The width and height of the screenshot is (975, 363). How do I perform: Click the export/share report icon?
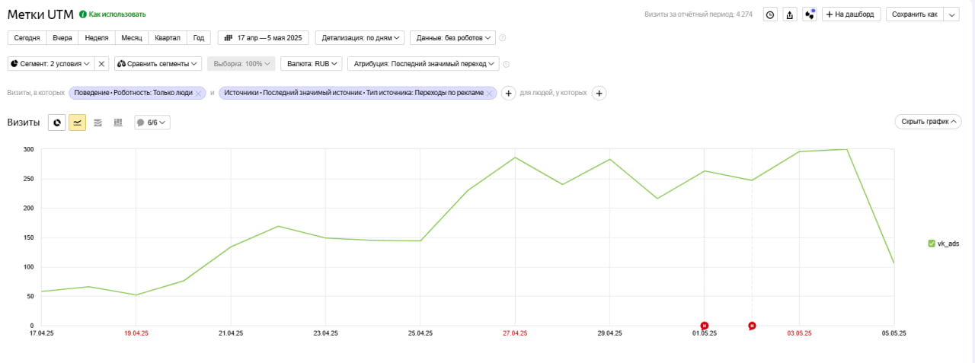coord(790,14)
